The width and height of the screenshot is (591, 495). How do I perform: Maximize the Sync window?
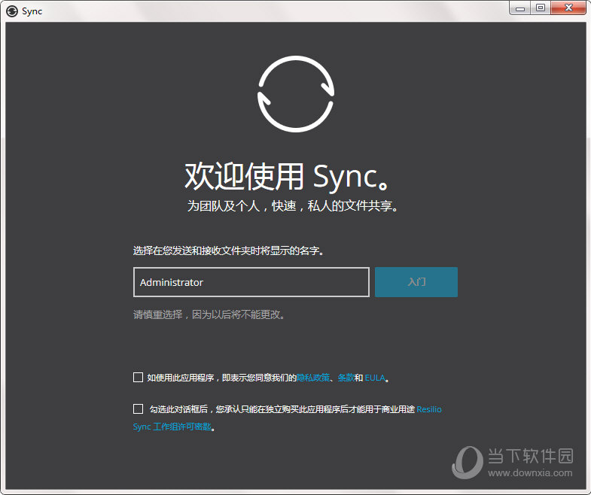541,8
